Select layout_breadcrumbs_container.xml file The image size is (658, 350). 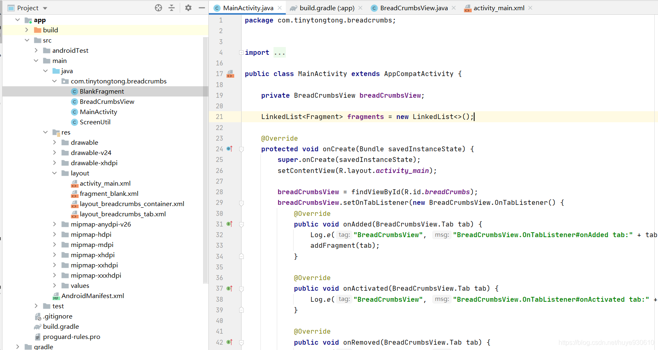tap(132, 204)
